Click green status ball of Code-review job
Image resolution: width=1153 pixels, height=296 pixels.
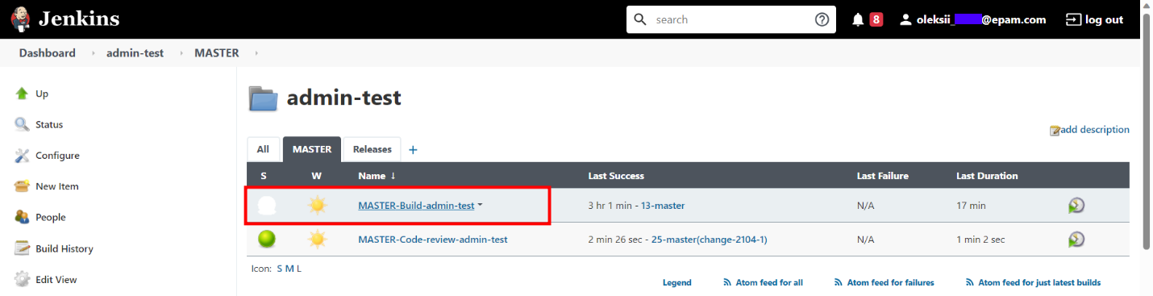pos(267,240)
